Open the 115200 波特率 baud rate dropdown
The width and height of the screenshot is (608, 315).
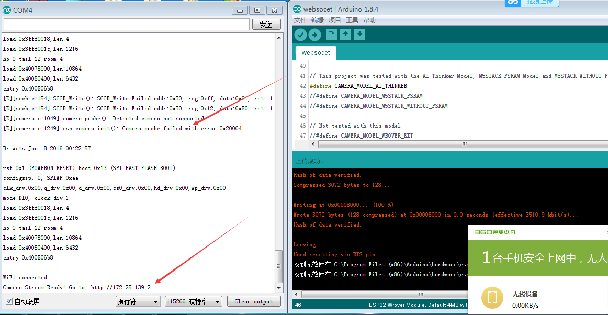pyautogui.click(x=193, y=301)
